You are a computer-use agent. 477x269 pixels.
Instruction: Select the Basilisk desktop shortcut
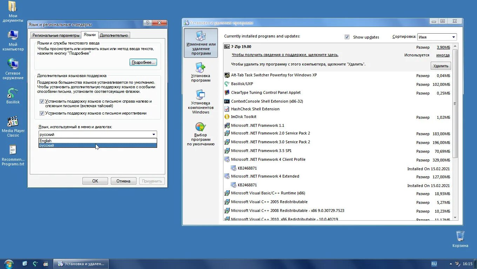(x=13, y=96)
